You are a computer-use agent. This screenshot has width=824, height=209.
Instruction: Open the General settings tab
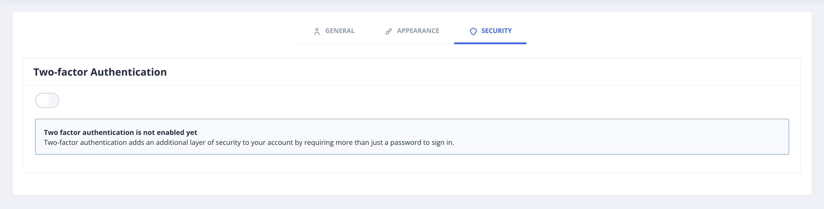pos(334,31)
